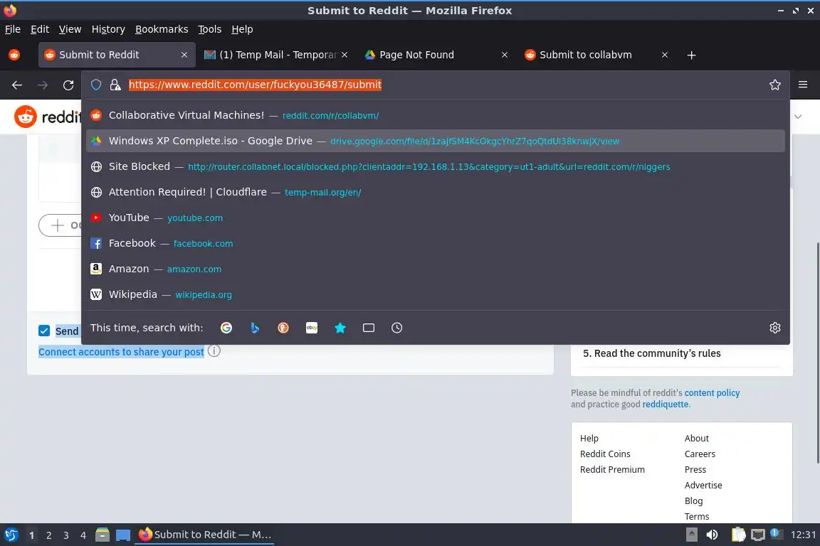
Task: Open the File menu
Action: click(x=13, y=29)
